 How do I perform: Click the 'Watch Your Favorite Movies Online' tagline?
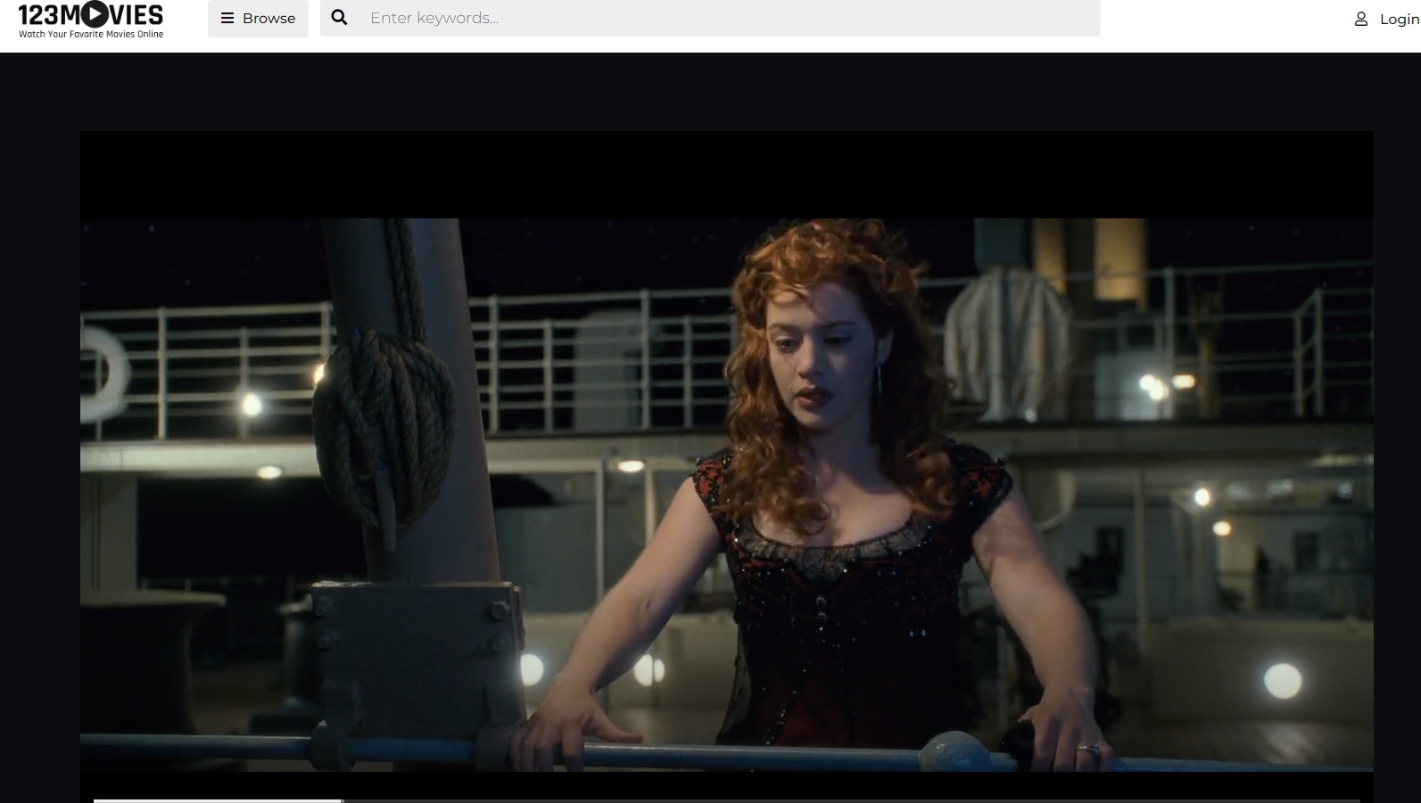point(91,34)
